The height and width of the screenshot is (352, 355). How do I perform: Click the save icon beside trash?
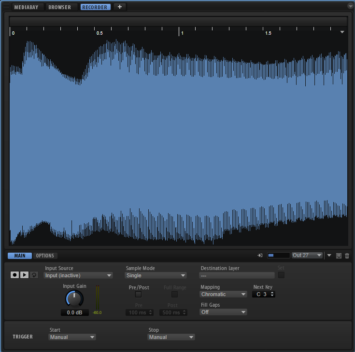pyautogui.click(x=339, y=256)
